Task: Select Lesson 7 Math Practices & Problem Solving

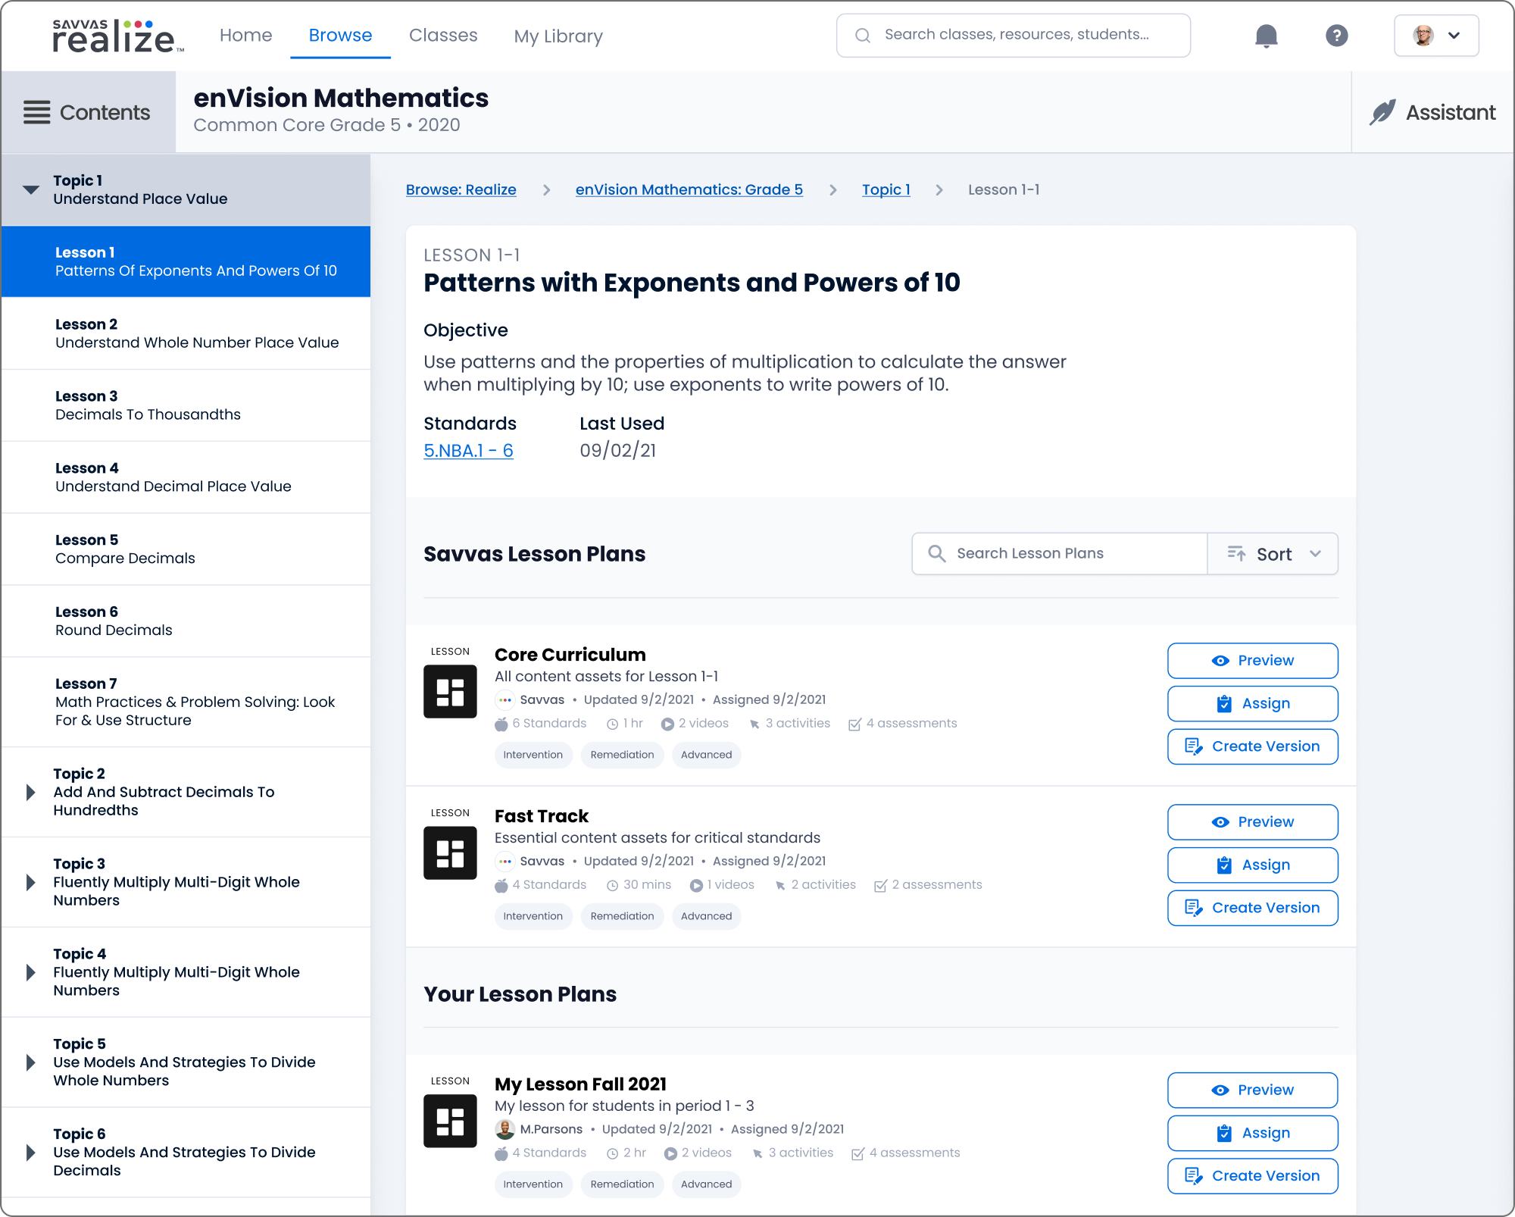Action: pos(186,702)
